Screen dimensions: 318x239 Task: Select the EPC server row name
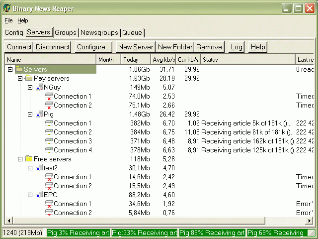point(51,195)
